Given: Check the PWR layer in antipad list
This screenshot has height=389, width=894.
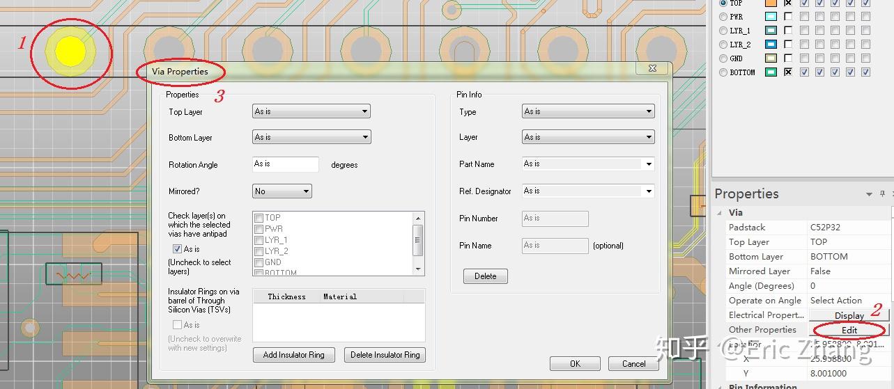Looking at the screenshot, I should click(259, 229).
